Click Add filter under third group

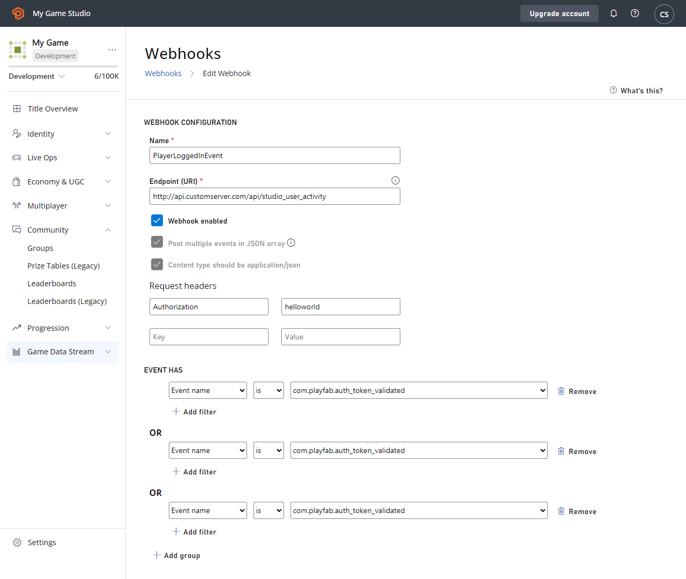195,532
